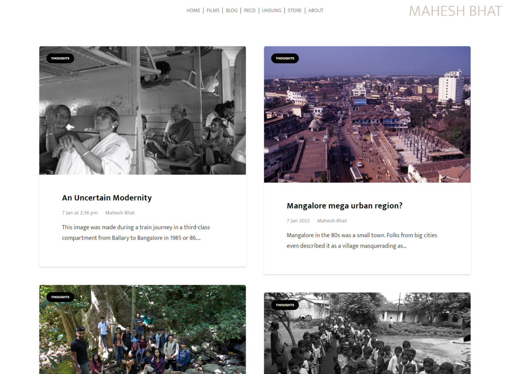Go to the FILMS page

tap(213, 10)
